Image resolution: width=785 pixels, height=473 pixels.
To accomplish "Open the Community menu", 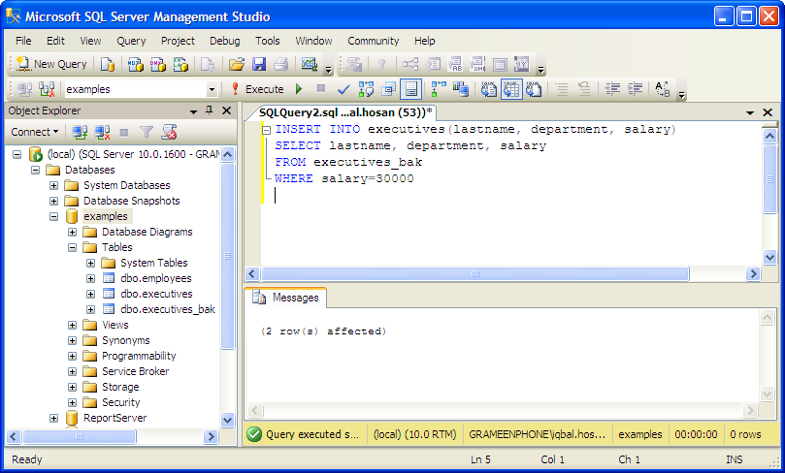I will point(374,41).
